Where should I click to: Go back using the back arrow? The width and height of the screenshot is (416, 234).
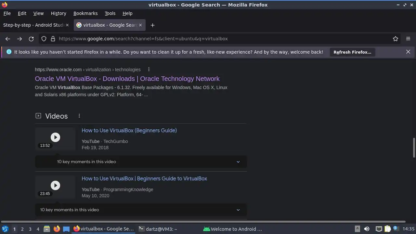[8, 39]
